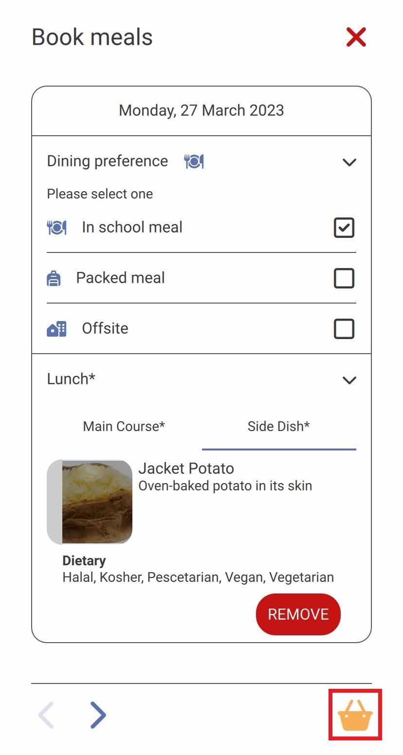Click the Dining preference plate icon
Image resolution: width=403 pixels, height=755 pixels.
(194, 161)
